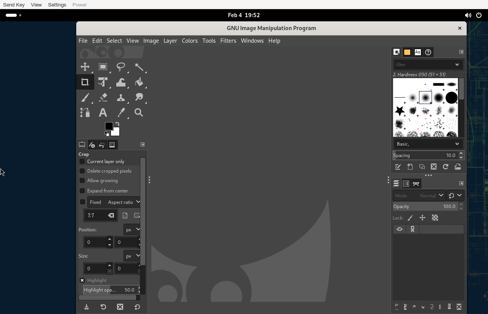Screen dimensions: 488x314
Task: Open the Fixed Aspect ratio dropdown
Action: click(114, 202)
